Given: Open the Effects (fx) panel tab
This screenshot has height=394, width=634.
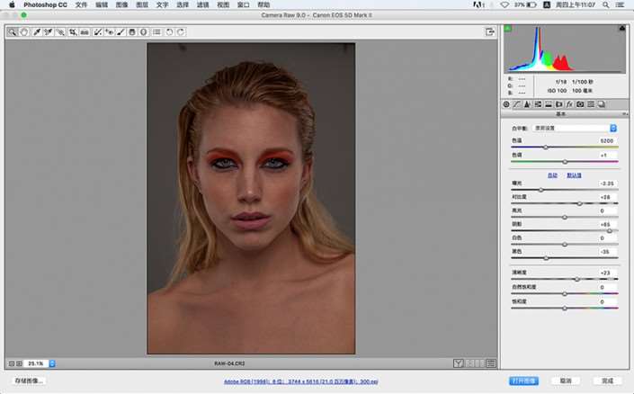Looking at the screenshot, I should coord(569,104).
